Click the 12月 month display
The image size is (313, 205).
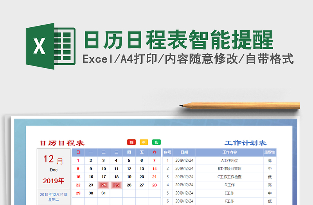pos(53,159)
